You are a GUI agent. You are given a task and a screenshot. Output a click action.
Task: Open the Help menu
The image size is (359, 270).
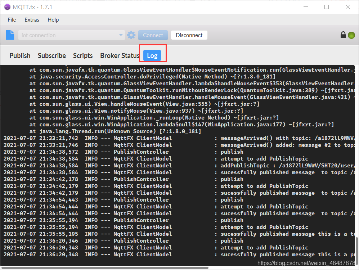click(x=53, y=20)
